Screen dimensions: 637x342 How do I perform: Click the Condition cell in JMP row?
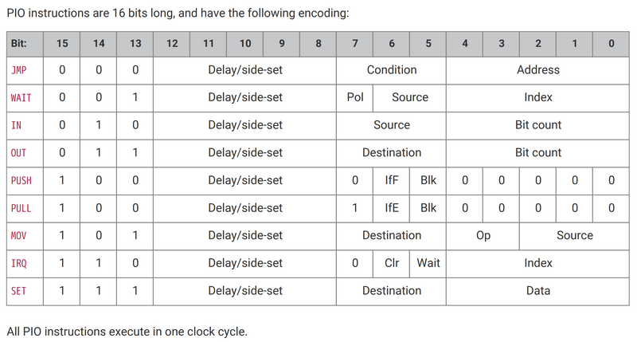(x=391, y=70)
